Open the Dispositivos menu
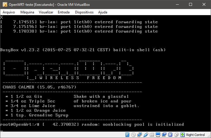This screenshot has width=211, height=138. click(x=84, y=12)
